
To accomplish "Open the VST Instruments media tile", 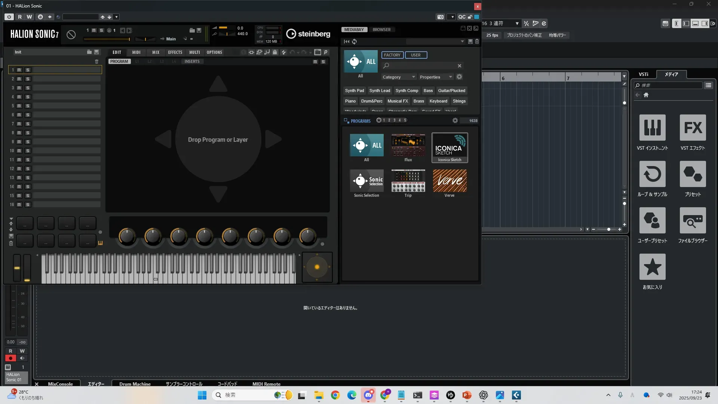I will pyautogui.click(x=652, y=128).
